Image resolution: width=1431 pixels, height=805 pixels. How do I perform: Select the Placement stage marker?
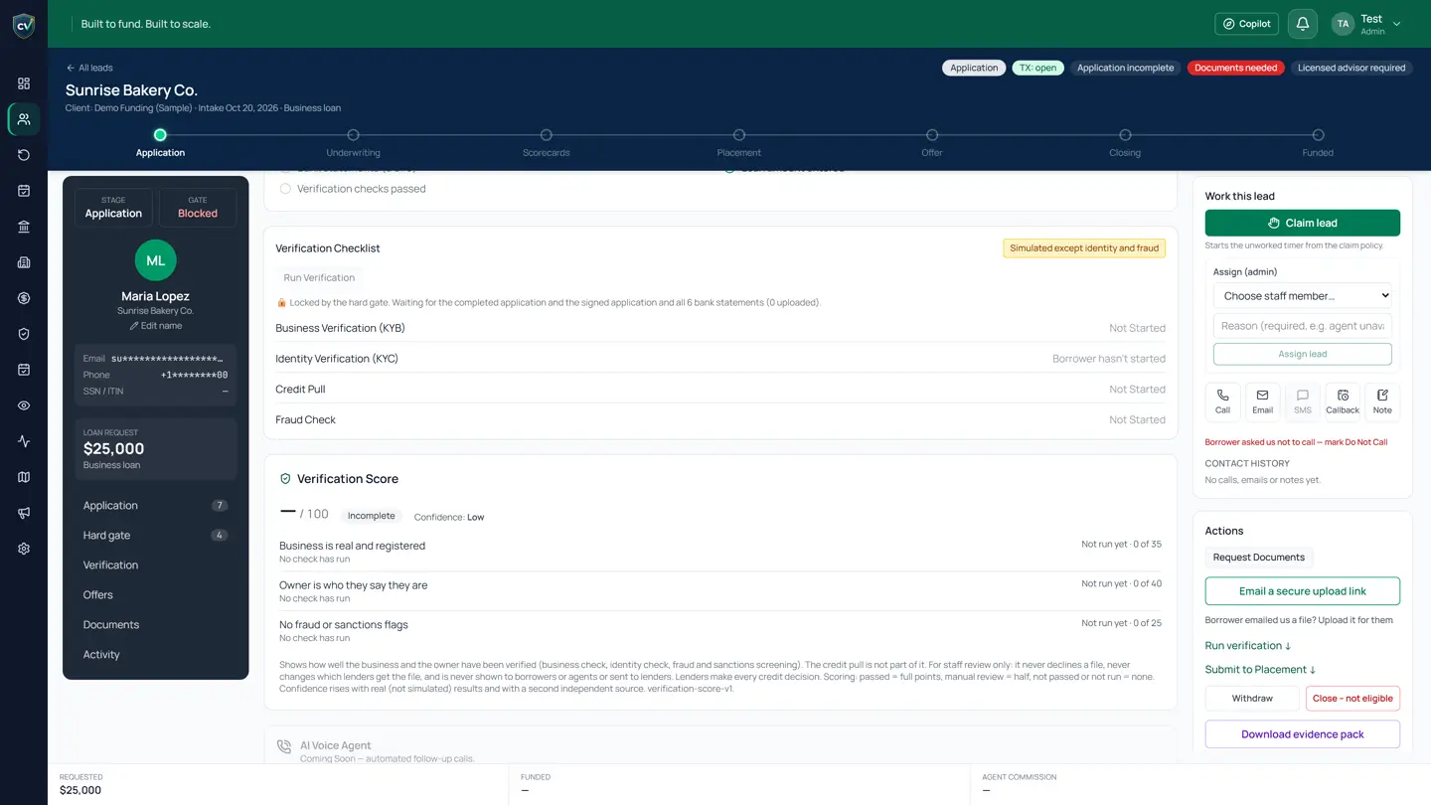(x=738, y=135)
